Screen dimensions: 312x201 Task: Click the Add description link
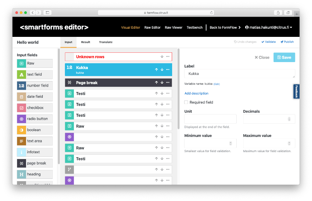(x=196, y=94)
